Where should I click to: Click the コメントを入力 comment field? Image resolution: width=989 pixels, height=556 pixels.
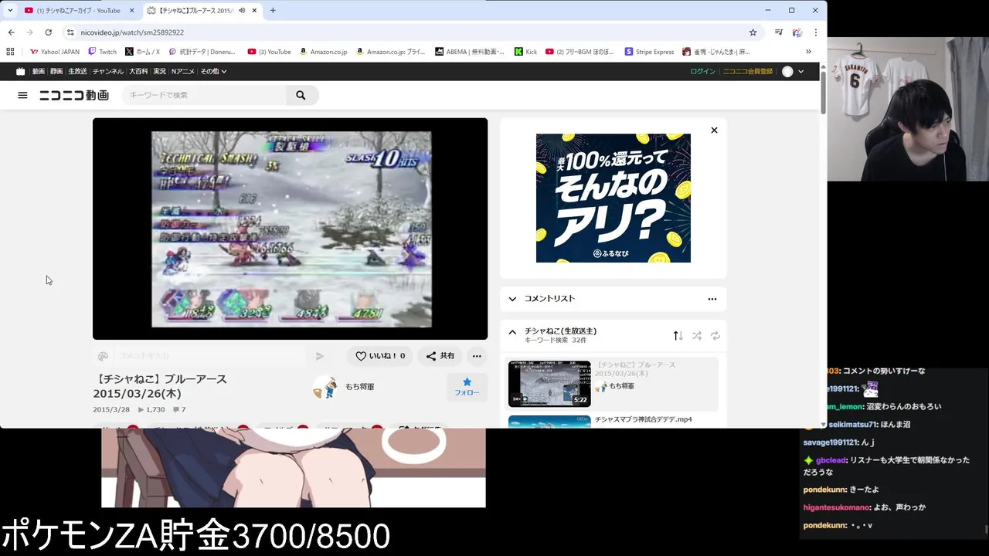[211, 356]
